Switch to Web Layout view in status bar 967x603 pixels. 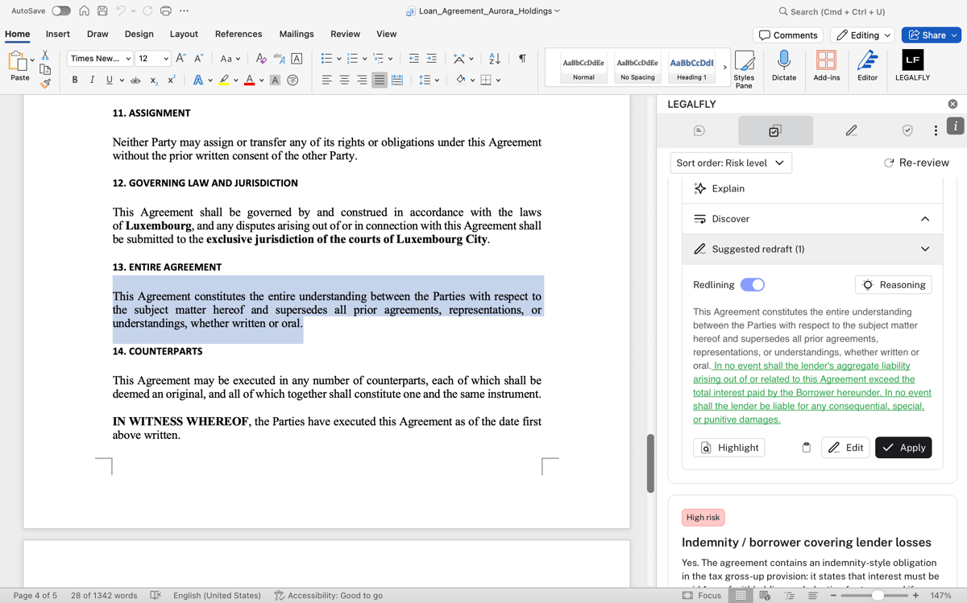(x=765, y=596)
